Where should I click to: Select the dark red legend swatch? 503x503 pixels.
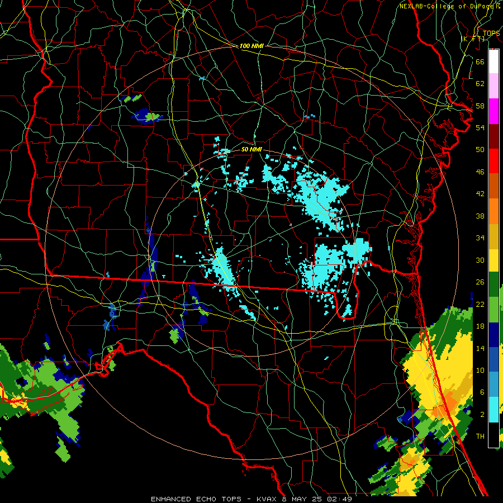point(493,136)
